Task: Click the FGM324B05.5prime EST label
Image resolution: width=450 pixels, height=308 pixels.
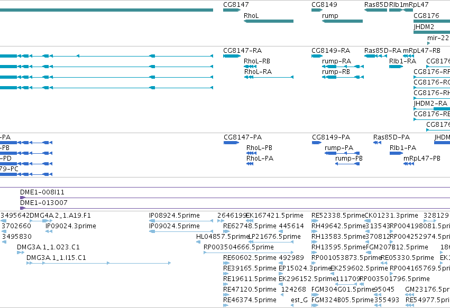Action: point(343,300)
